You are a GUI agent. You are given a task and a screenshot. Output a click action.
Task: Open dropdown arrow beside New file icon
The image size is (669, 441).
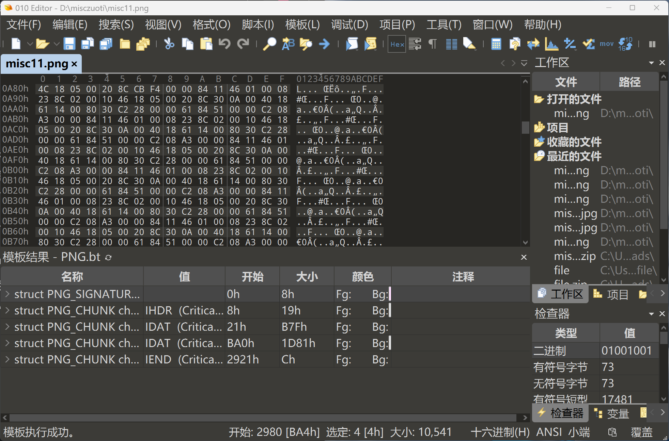30,44
